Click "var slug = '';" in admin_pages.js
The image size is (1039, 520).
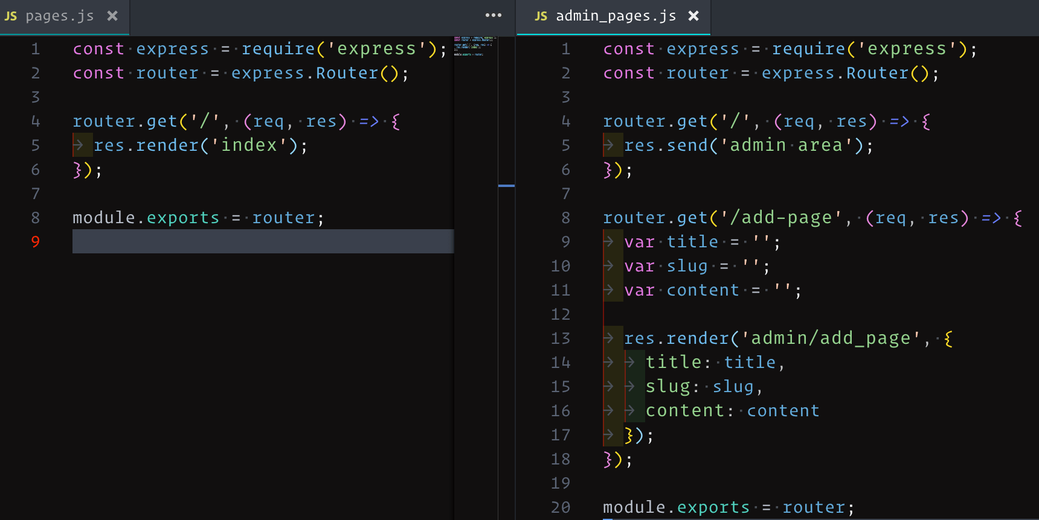[697, 266]
